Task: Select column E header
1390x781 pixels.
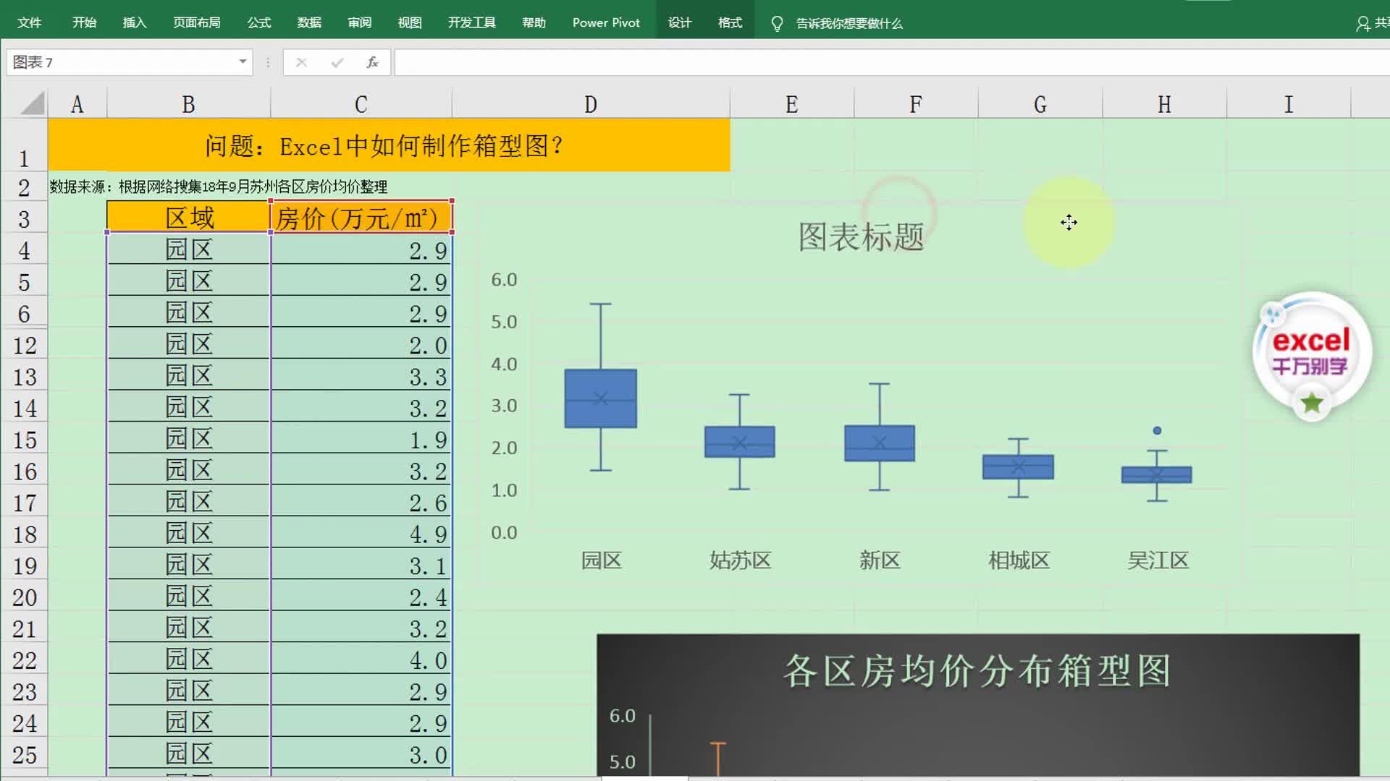Action: point(792,104)
